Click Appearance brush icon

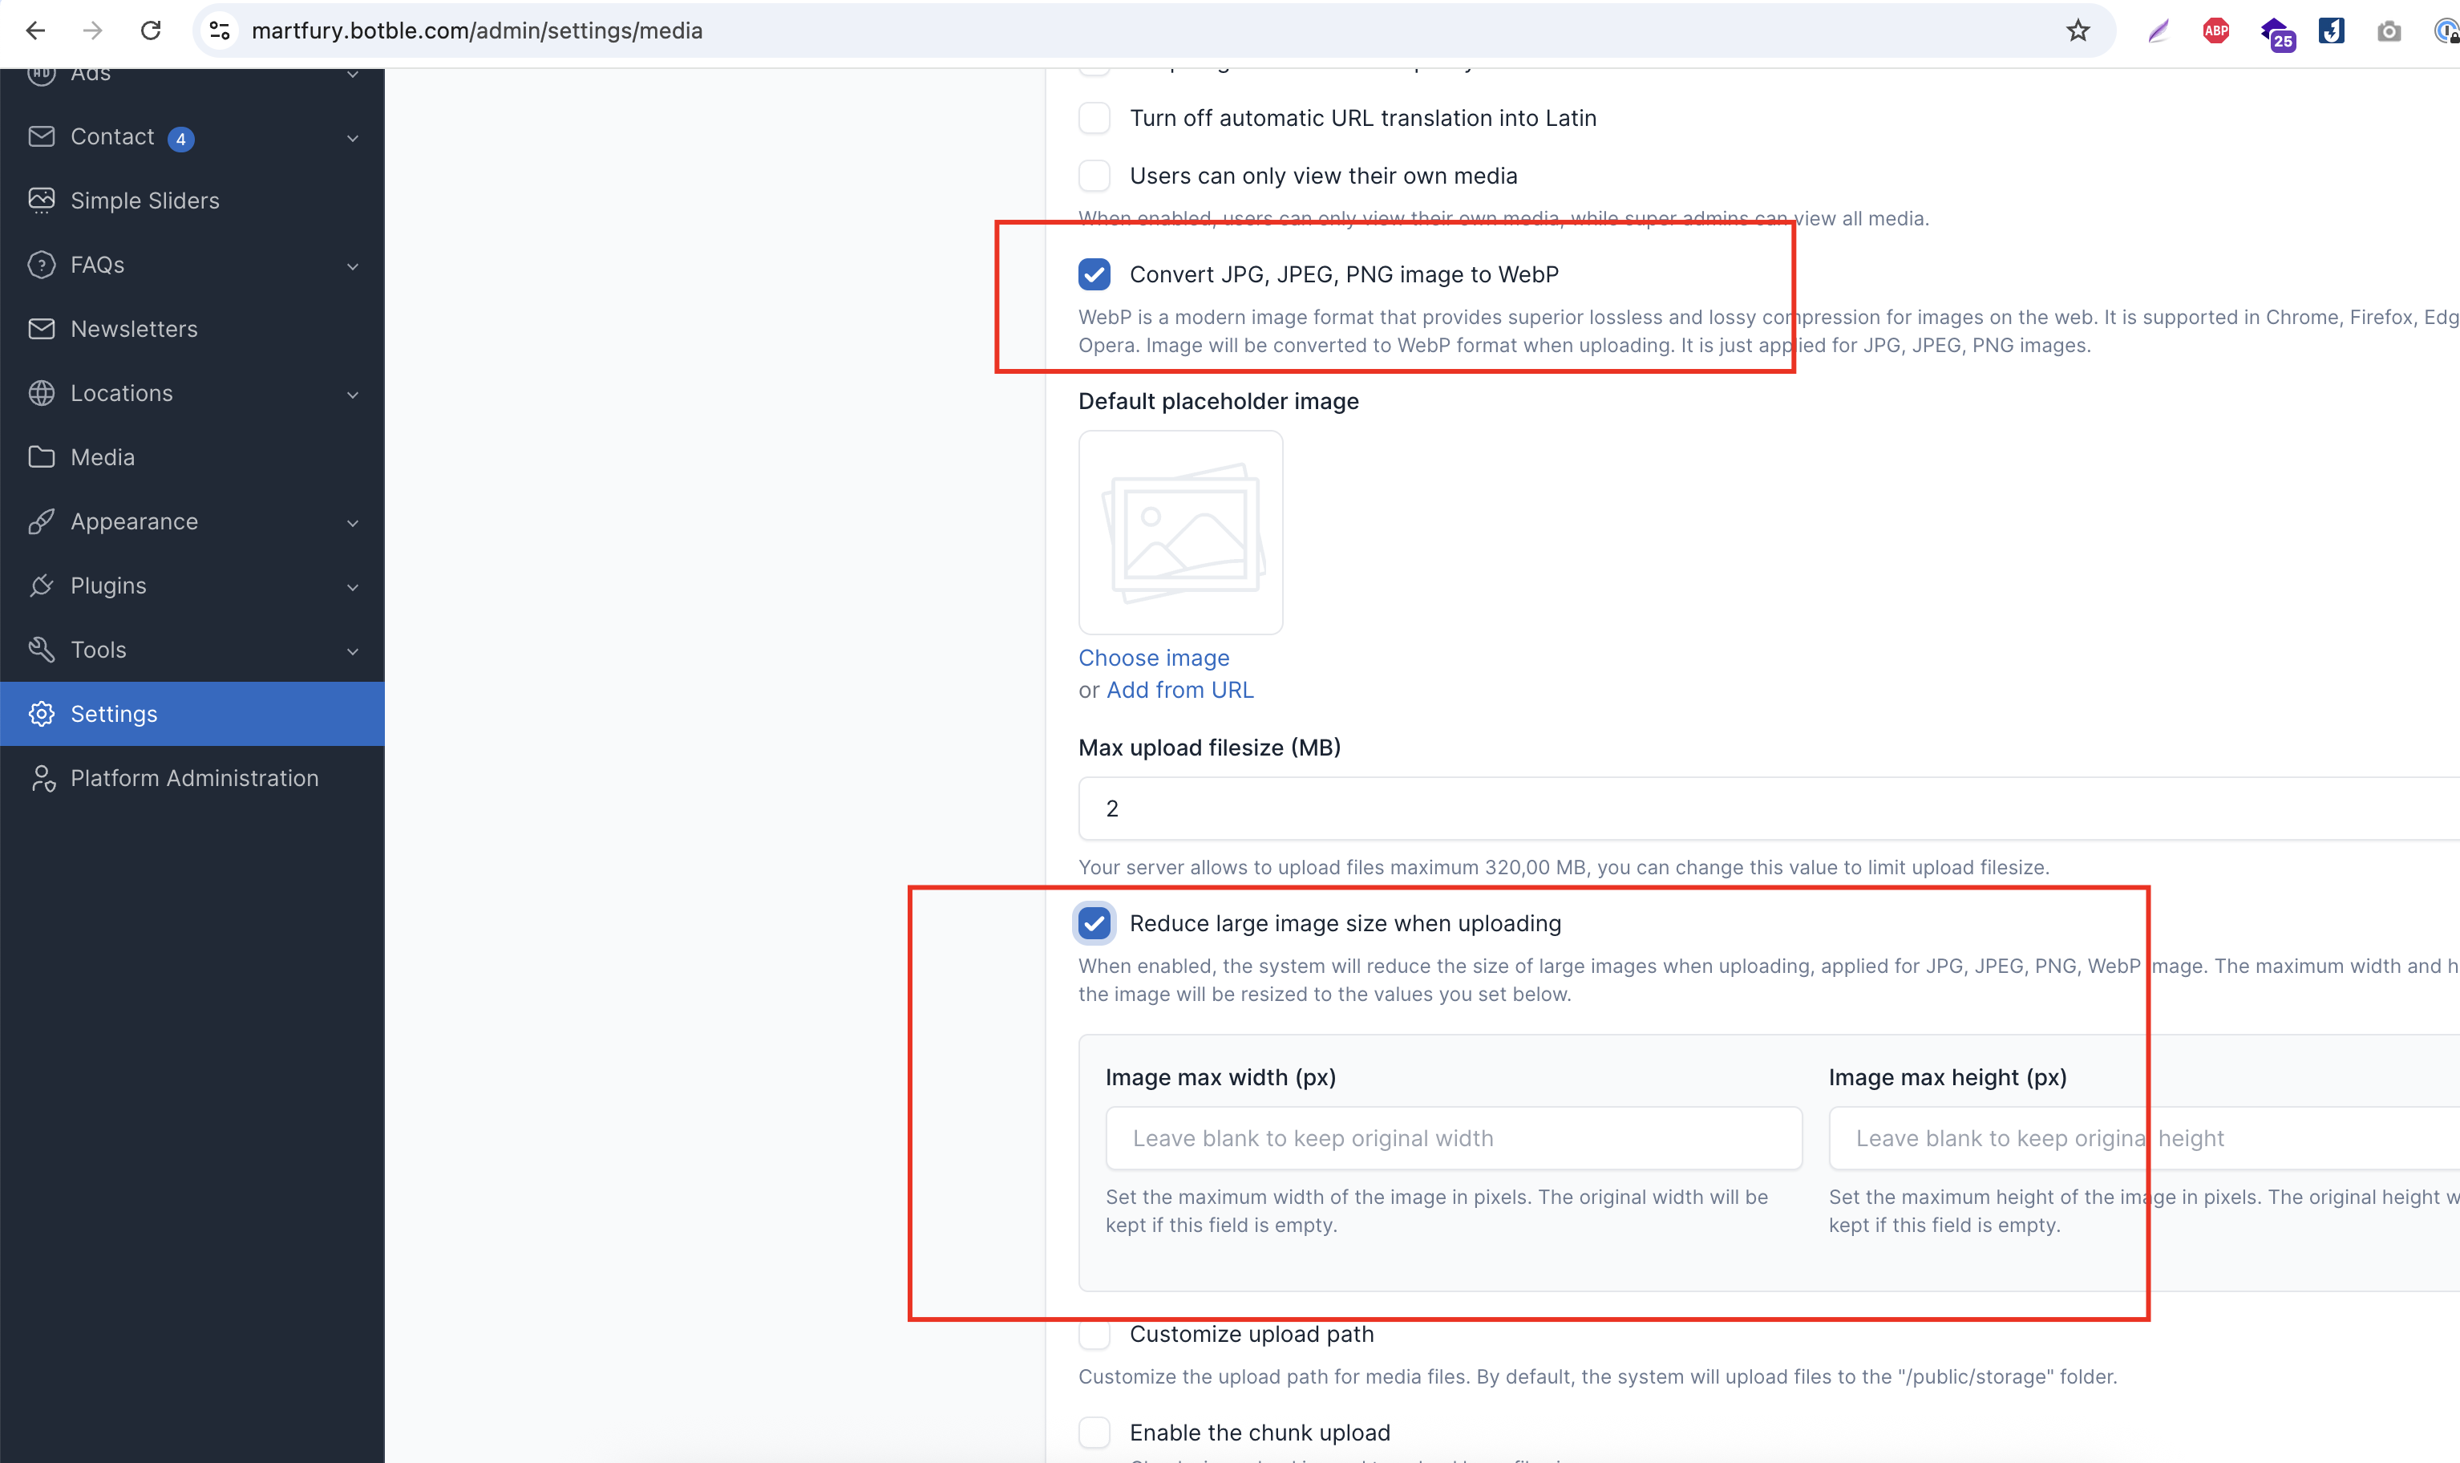click(x=42, y=521)
